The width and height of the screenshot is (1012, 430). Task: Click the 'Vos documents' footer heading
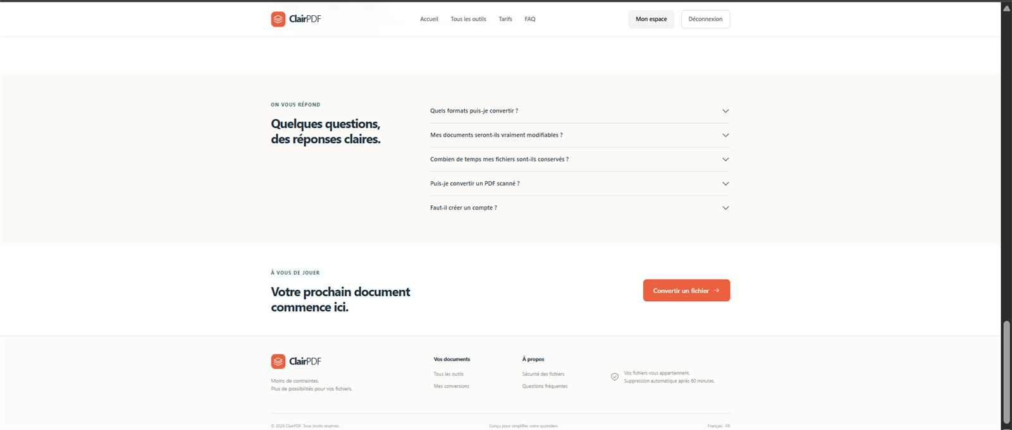tap(452, 359)
